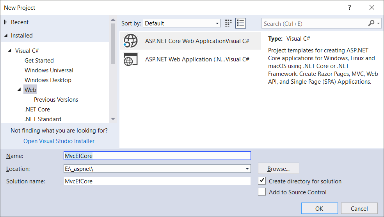
Task: Close the New Project dialog
Action: [x=372, y=7]
